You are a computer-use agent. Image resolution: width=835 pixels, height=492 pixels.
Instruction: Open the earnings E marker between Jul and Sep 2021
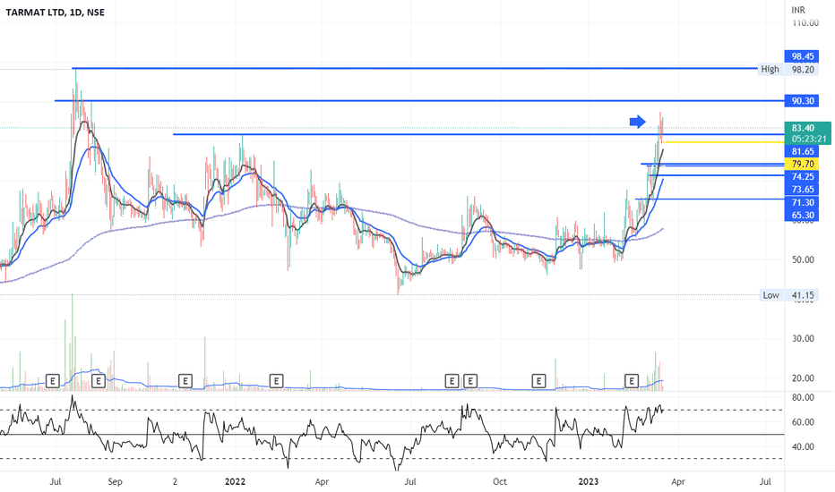click(98, 381)
